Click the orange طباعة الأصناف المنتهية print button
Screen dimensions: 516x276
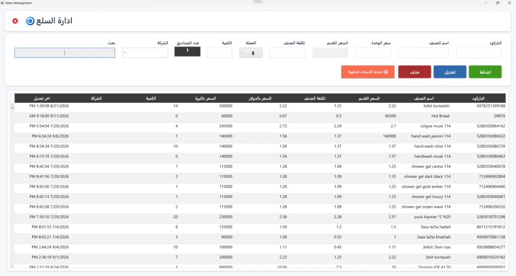368,72
